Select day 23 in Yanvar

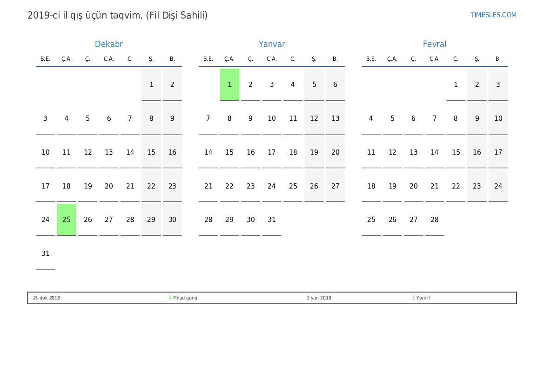[250, 186]
